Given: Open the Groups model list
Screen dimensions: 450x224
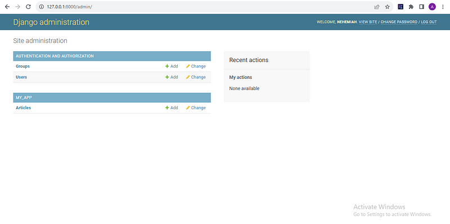Looking at the screenshot, I should pos(22,66).
